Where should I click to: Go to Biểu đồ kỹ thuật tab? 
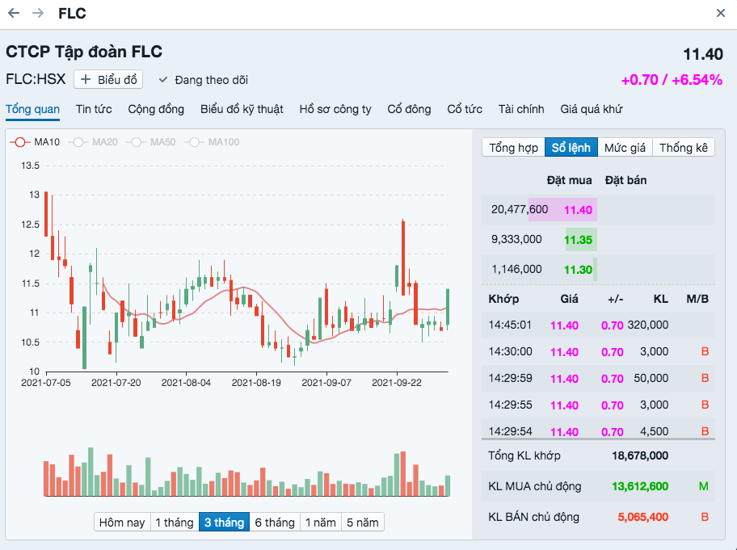(x=242, y=110)
